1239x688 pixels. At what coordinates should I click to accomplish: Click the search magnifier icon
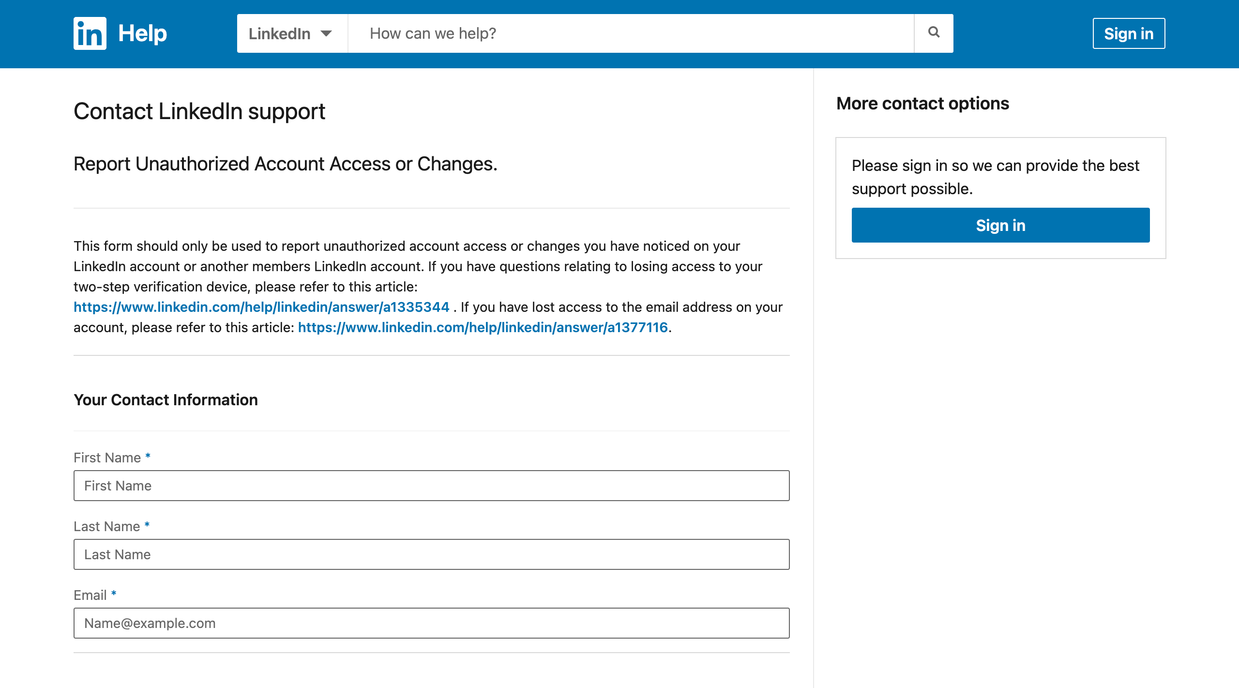(934, 33)
